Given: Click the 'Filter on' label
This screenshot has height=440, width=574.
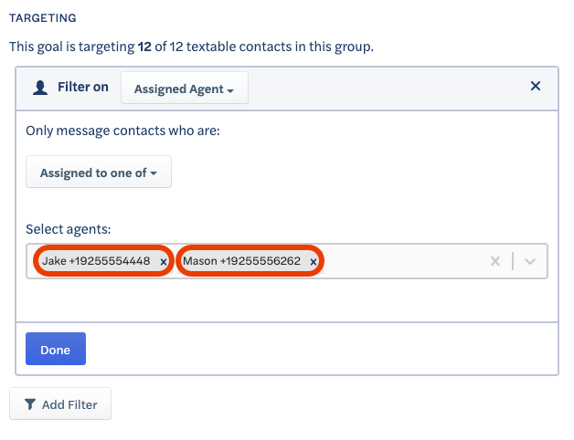Looking at the screenshot, I should [83, 87].
